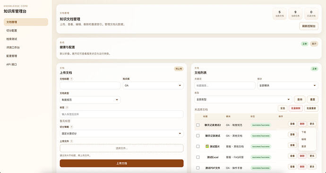
Task: Click the 正常 badge in 文档列表 panel
Action: point(314,69)
